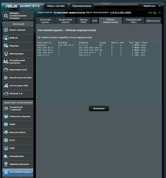Click the Вихід з системи button
This screenshot has height=178, width=166.
click(x=56, y=6)
